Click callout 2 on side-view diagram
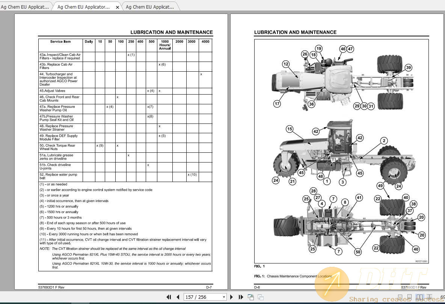This screenshot has height=304, width=445. (x=384, y=141)
